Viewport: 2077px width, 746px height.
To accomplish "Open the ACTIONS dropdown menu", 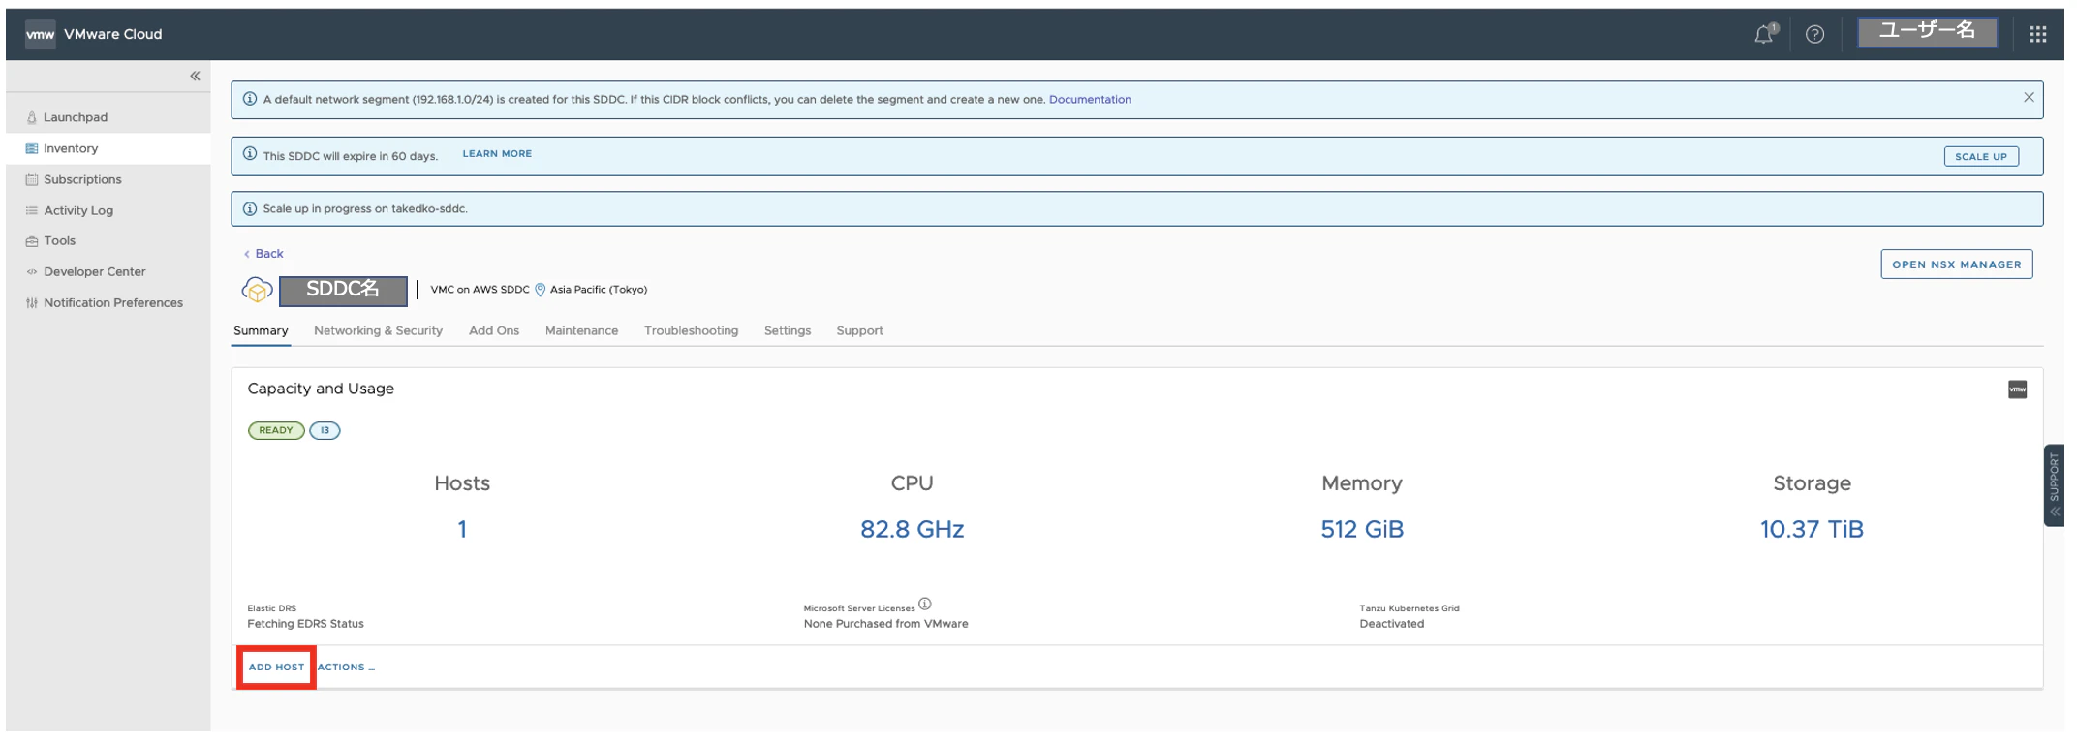I will click(346, 668).
